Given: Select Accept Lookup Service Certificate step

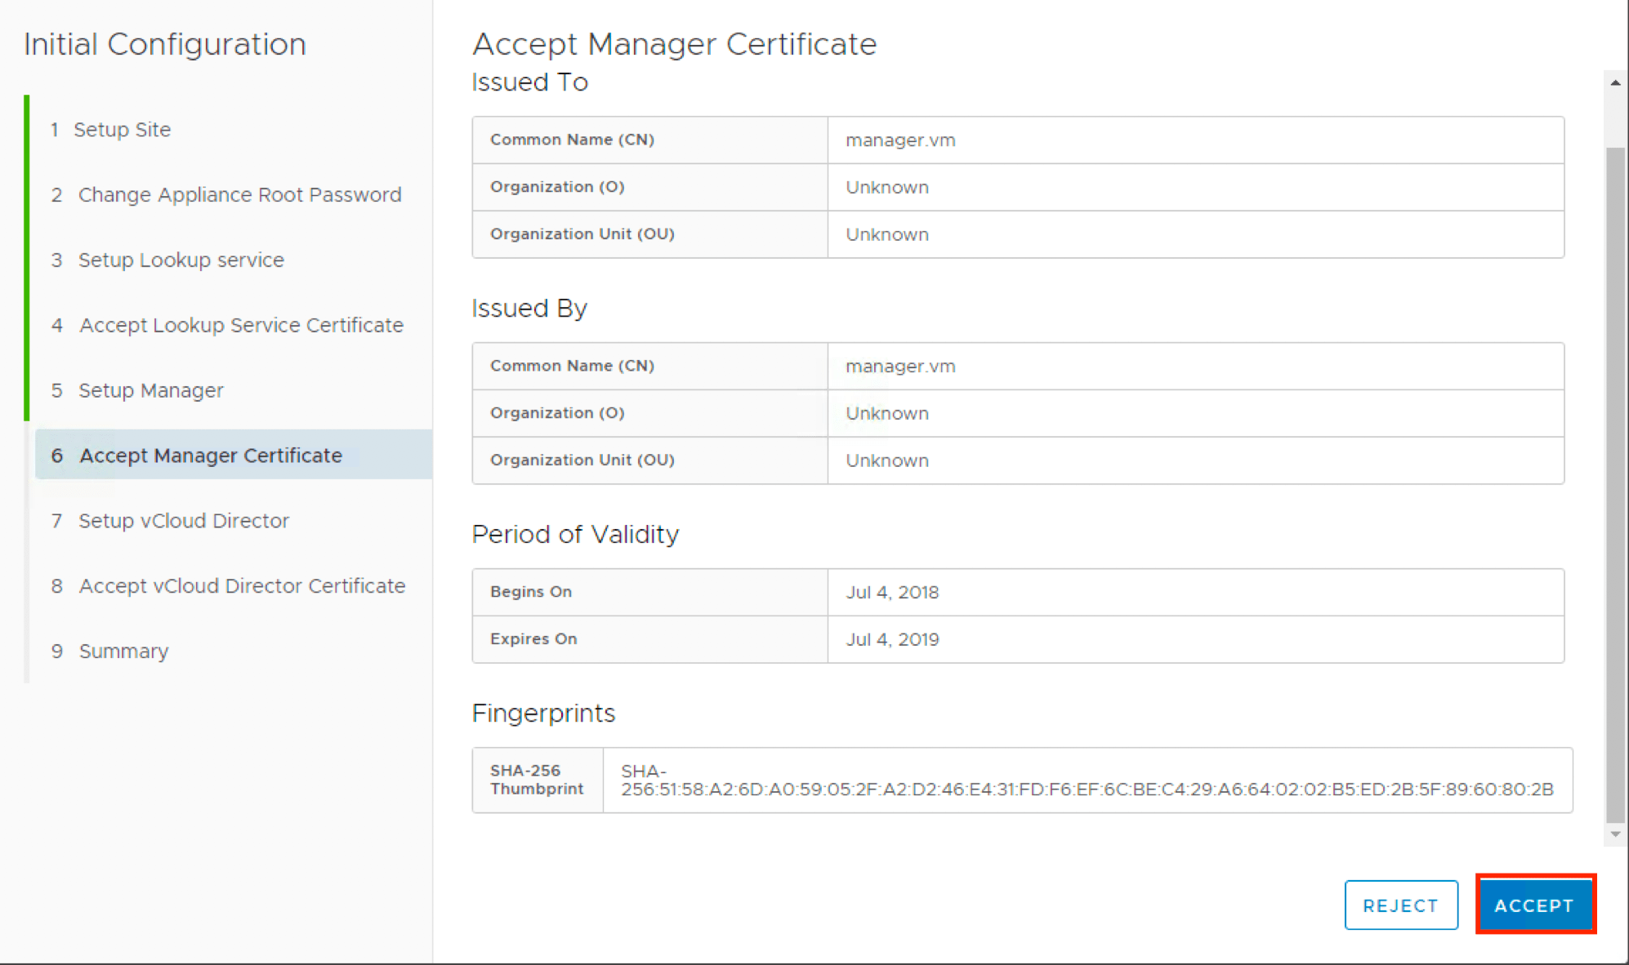Looking at the screenshot, I should click(x=241, y=326).
